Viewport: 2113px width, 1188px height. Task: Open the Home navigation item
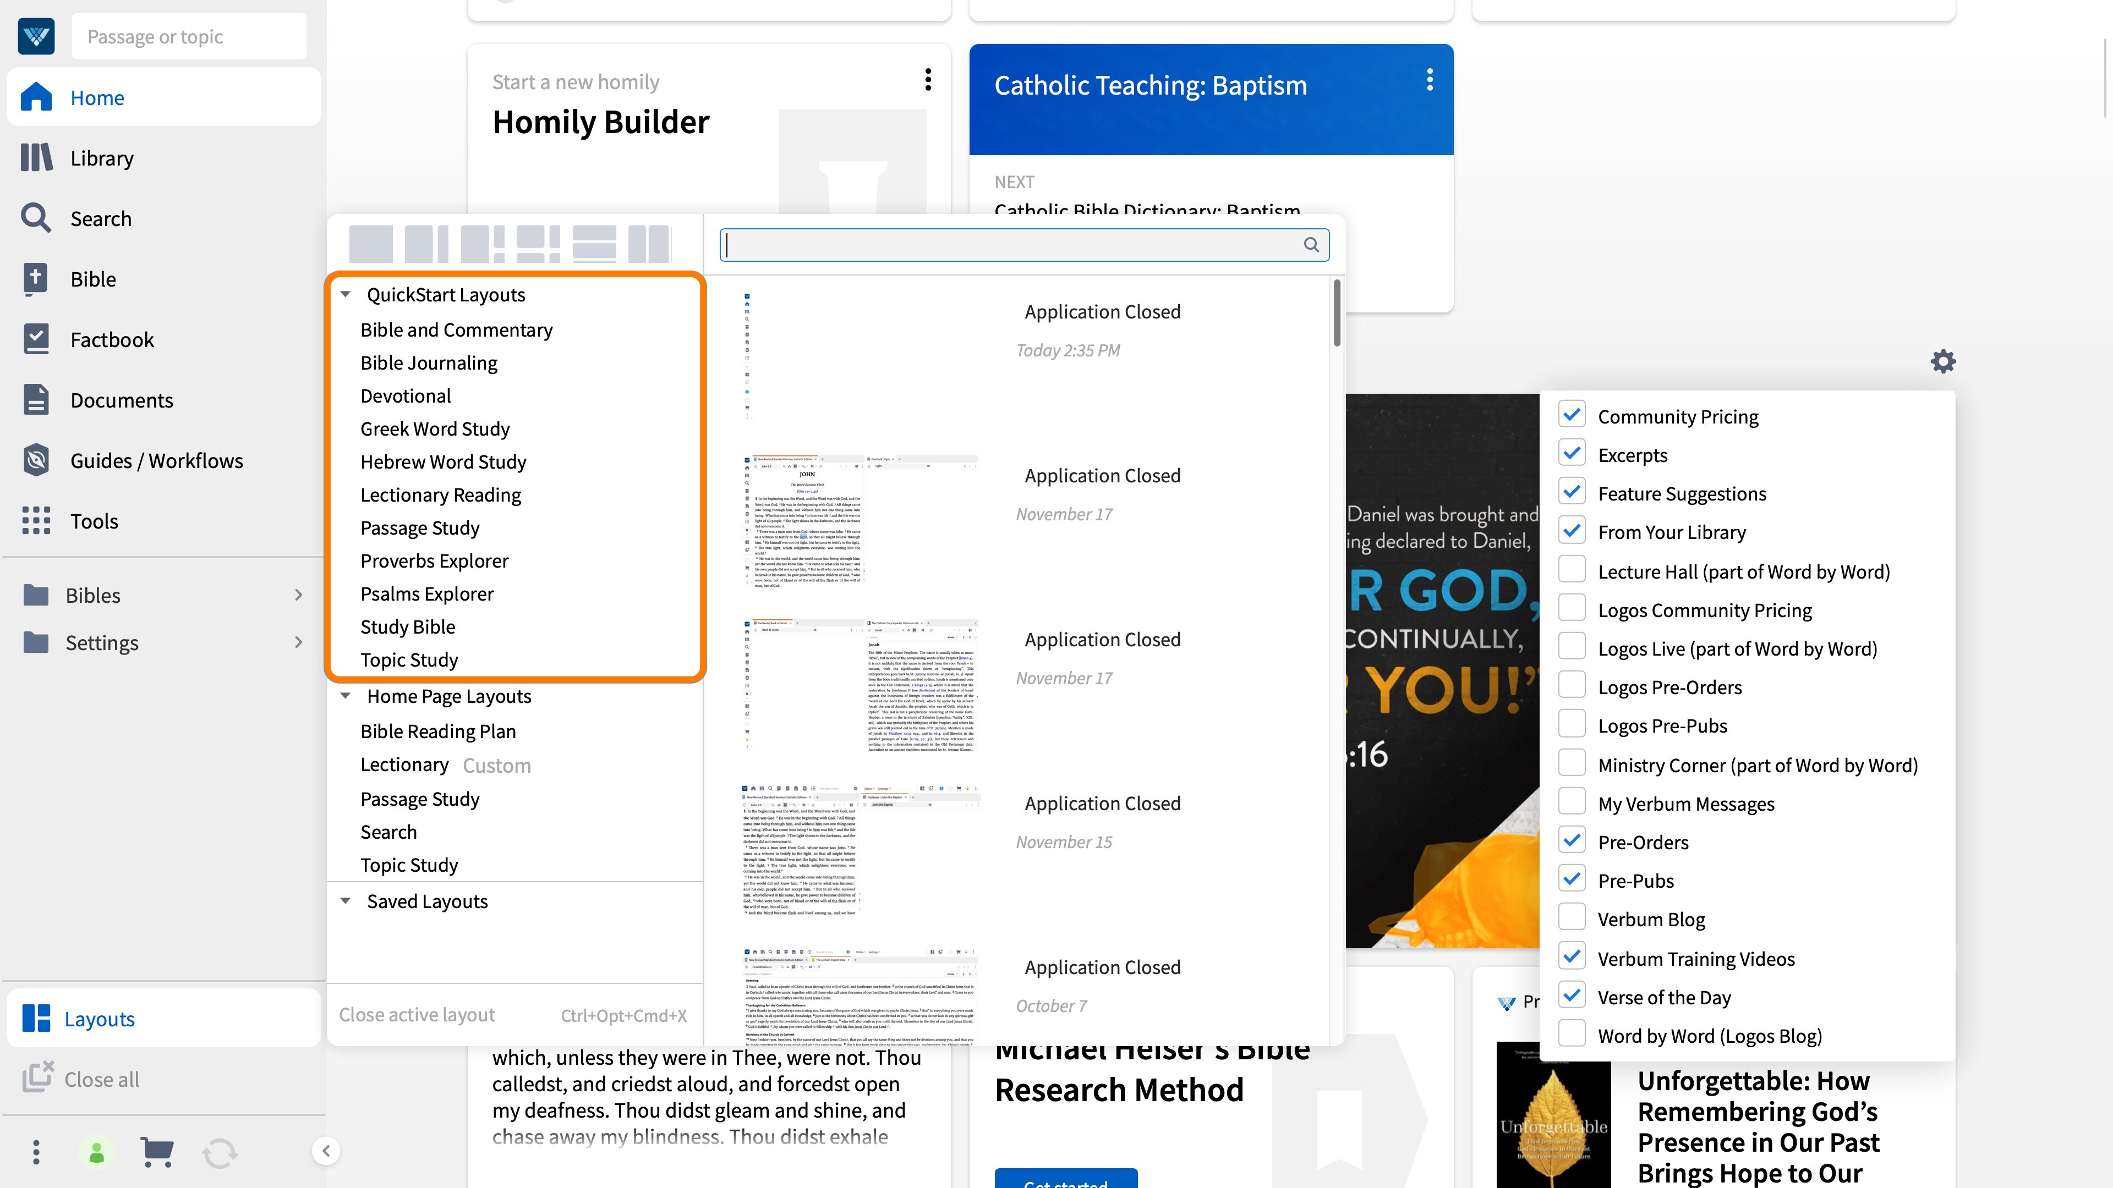pos(163,97)
